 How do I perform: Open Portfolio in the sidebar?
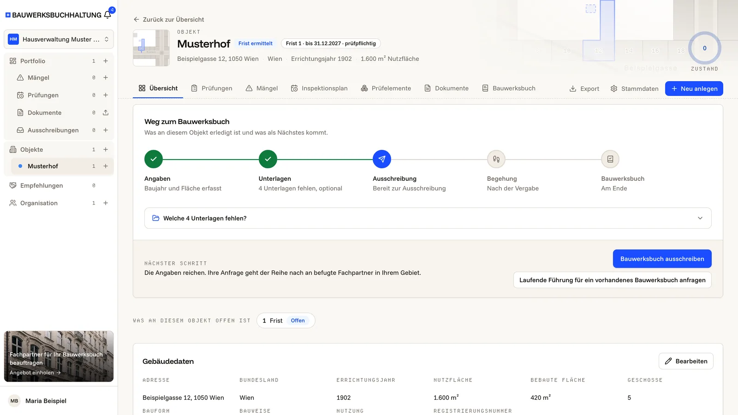[32, 61]
